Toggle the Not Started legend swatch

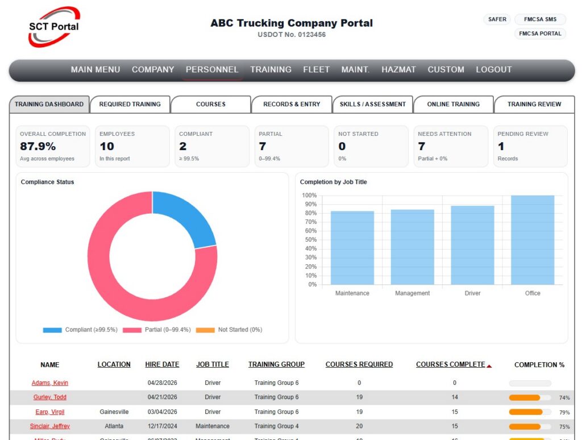tap(205, 330)
